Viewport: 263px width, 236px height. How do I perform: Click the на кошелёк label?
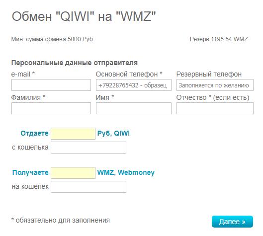30,186
